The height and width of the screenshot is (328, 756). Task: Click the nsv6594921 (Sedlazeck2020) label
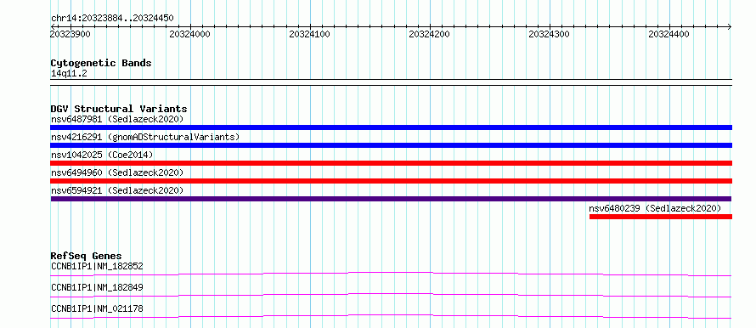(117, 190)
